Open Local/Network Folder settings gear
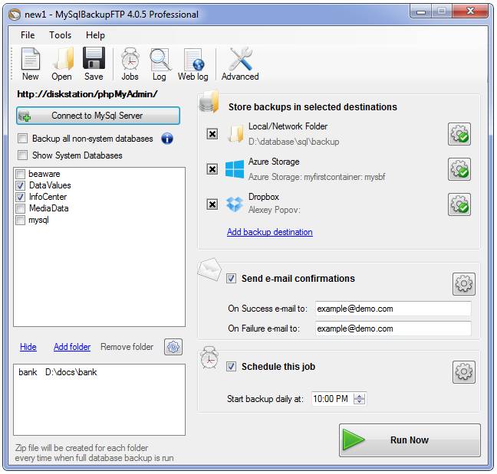Viewport: 497px width, 474px height. tap(459, 134)
